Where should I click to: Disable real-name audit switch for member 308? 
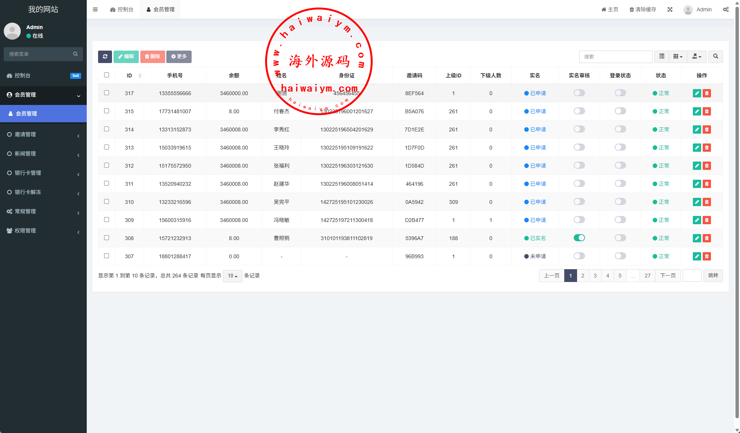point(579,238)
